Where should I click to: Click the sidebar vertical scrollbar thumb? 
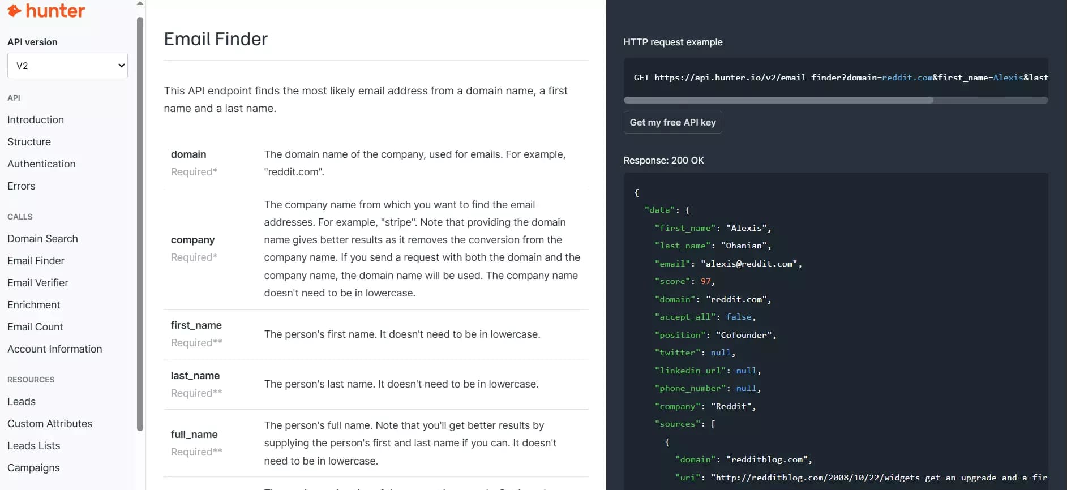click(x=140, y=224)
